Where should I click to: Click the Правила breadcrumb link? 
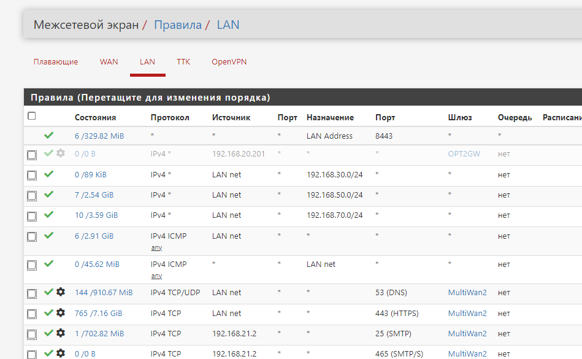click(x=177, y=25)
